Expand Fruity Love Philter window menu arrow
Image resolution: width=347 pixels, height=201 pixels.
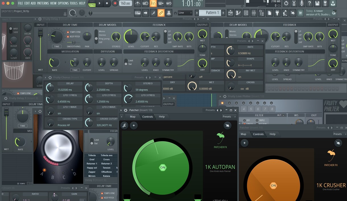pyautogui.click(x=220, y=96)
